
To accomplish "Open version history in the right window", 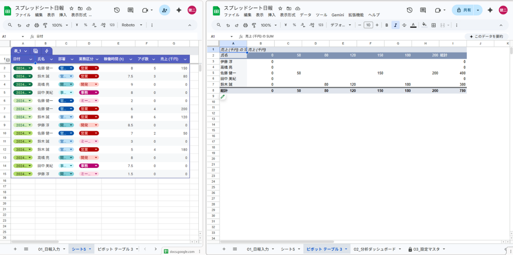I will pyautogui.click(x=409, y=10).
